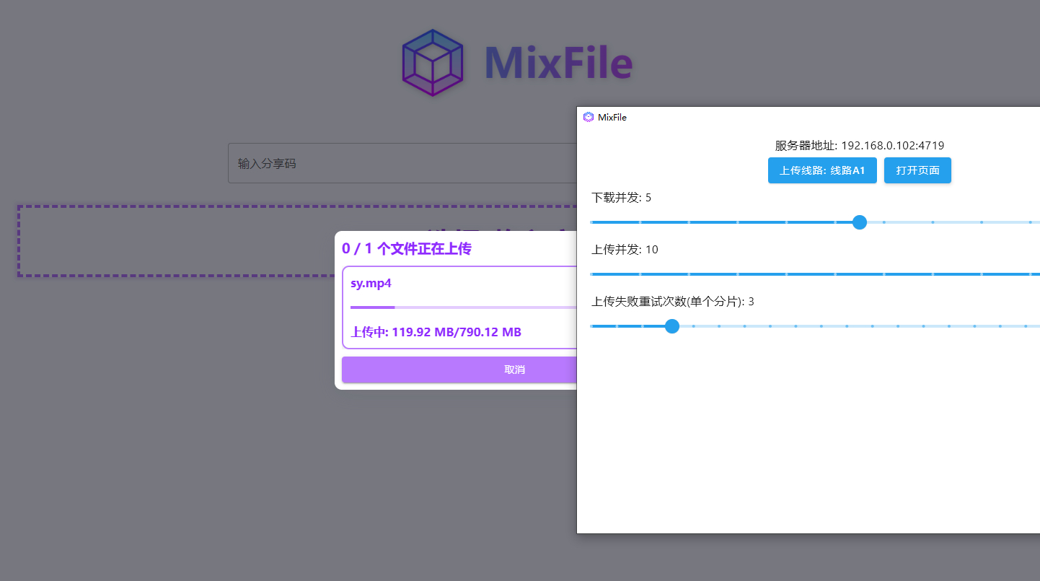The height and width of the screenshot is (581, 1040).
Task: Click the MixFile title text beside the logo
Action: pyautogui.click(x=560, y=64)
